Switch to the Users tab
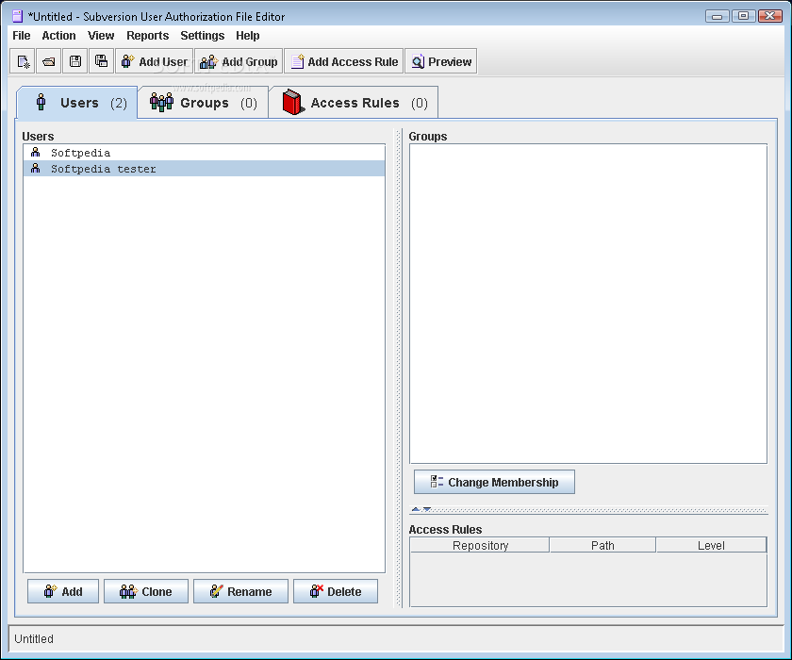 77,103
